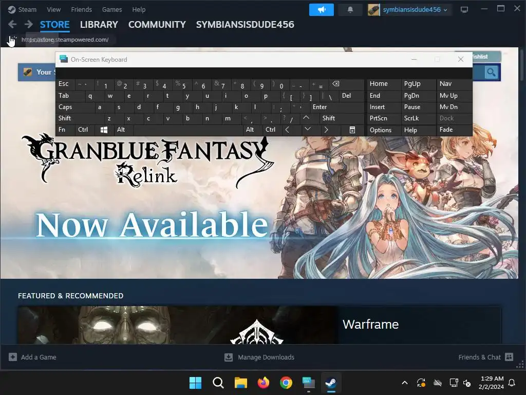This screenshot has height=395, width=526.
Task: Click the Options key
Action: (384, 130)
